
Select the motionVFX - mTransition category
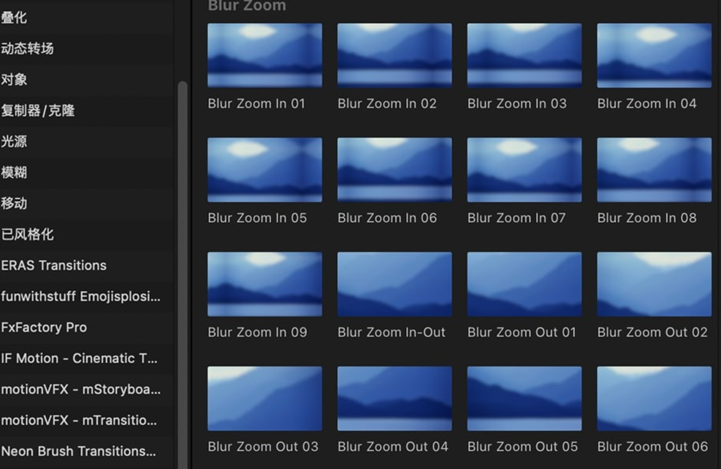[x=79, y=420]
